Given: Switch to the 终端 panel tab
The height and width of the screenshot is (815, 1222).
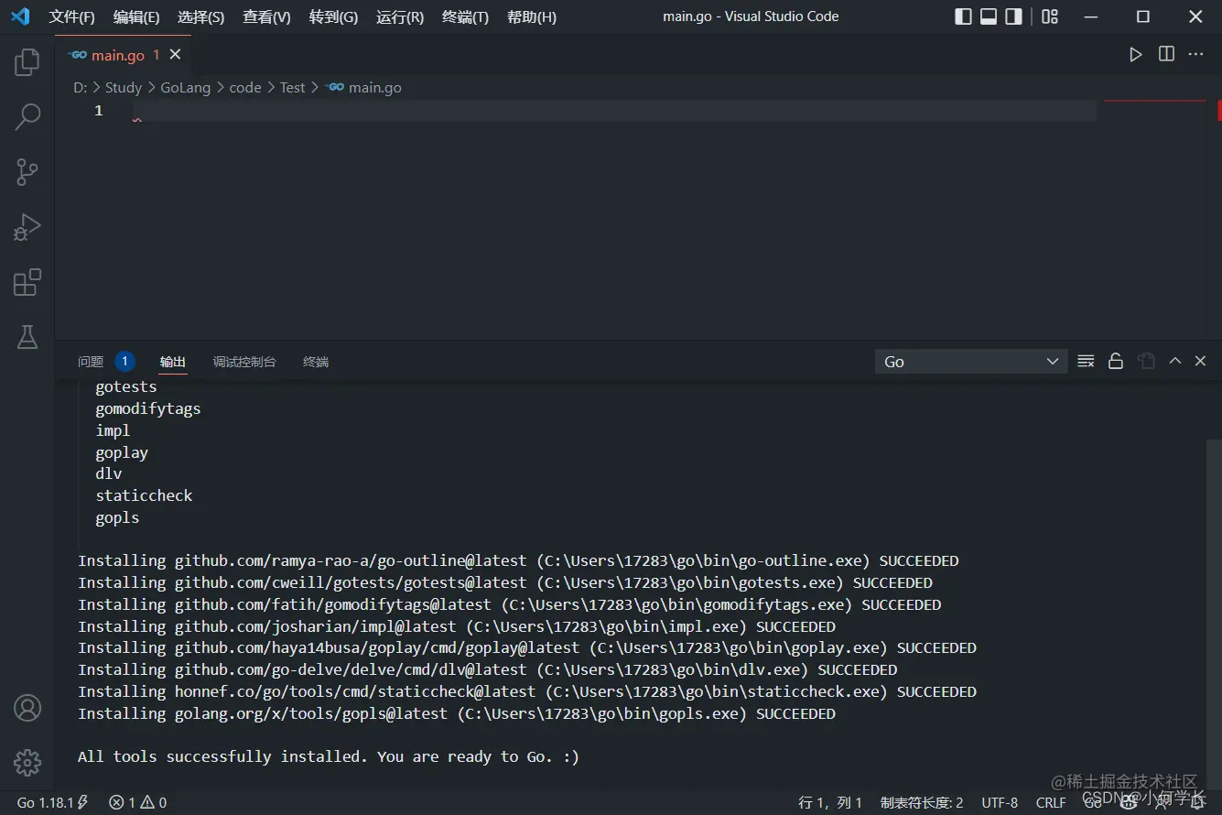Looking at the screenshot, I should pyautogui.click(x=316, y=362).
